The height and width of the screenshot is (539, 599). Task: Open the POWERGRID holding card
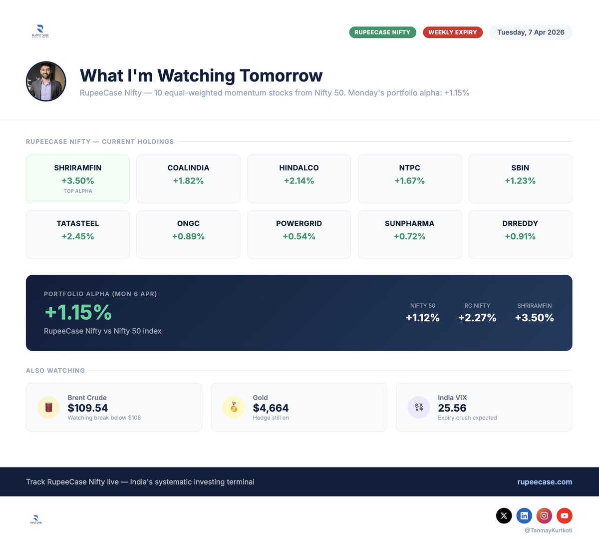point(299,234)
